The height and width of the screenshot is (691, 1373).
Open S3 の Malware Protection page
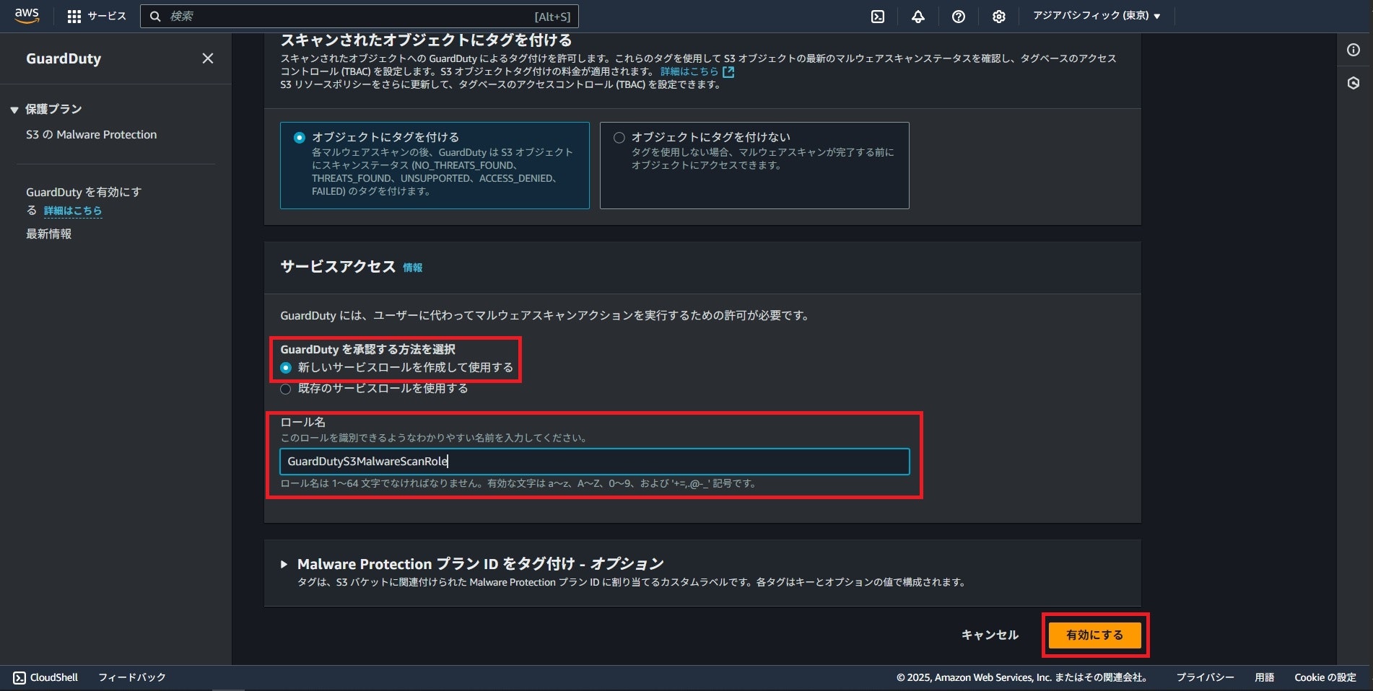tap(92, 134)
